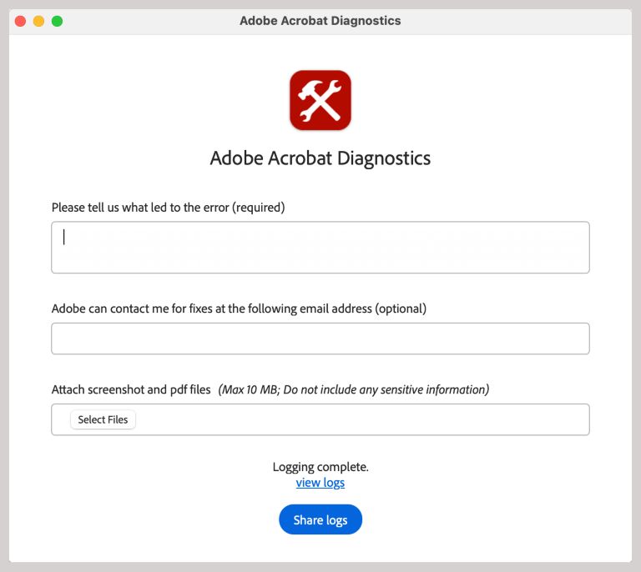
Task: Click the blue Share logs button
Action: [x=320, y=519]
